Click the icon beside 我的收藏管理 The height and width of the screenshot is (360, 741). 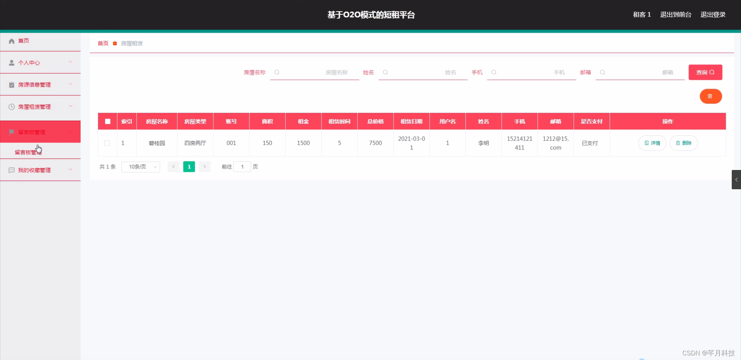click(11, 170)
